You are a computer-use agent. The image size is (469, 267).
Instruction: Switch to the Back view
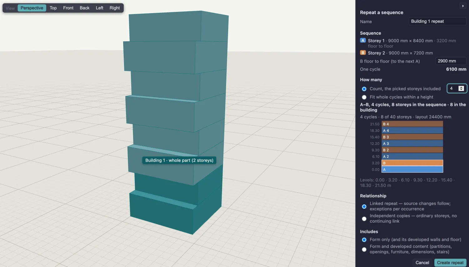[x=84, y=8]
